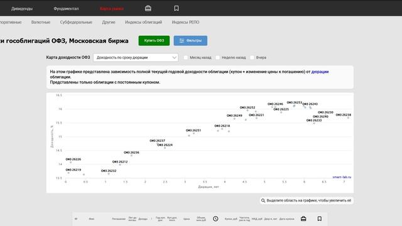The image size is (402, 226).
Task: Click the ОФЗ 26246 chart label
Action: coord(275,104)
